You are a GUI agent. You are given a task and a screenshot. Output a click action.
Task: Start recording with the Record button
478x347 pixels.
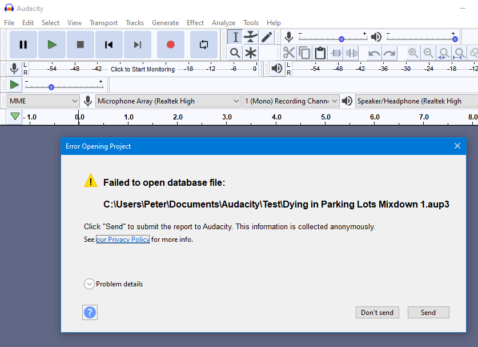pyautogui.click(x=171, y=45)
